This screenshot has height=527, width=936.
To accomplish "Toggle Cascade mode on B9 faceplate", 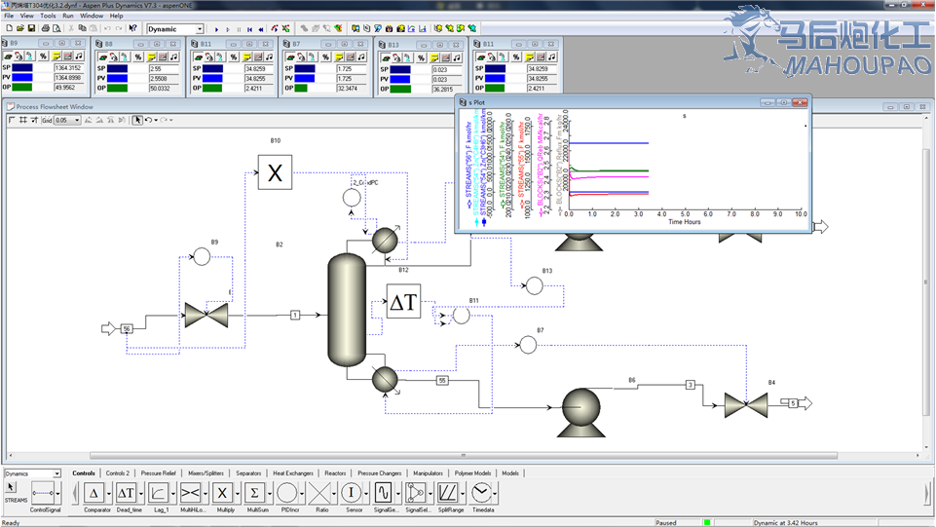I will (x=28, y=56).
